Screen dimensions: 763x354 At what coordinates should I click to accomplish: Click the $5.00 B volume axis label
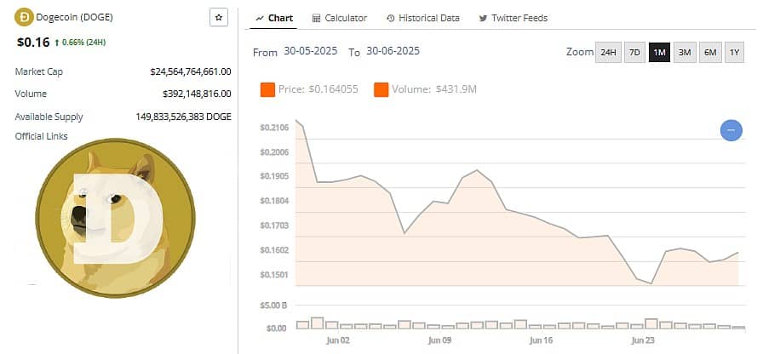275,305
